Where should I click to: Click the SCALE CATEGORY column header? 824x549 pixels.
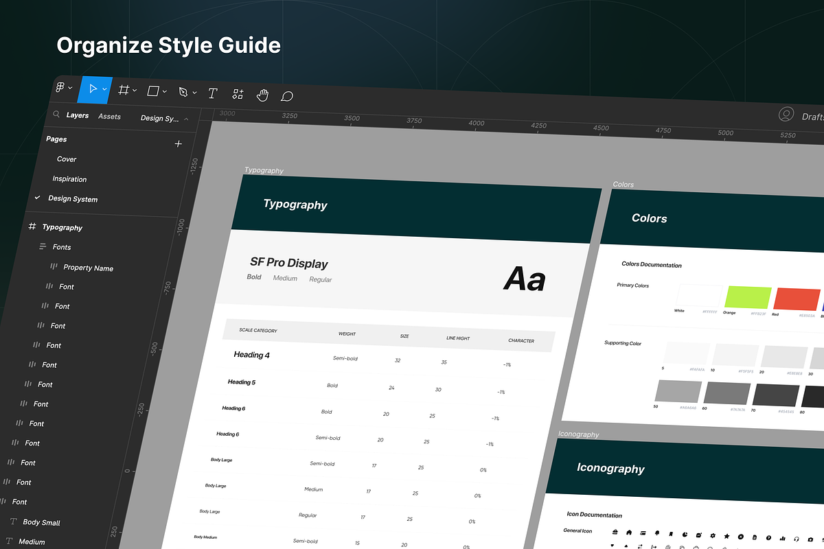(x=258, y=330)
